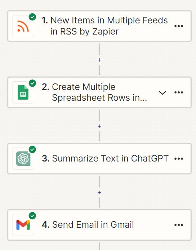Image resolution: width=196 pixels, height=250 pixels.
Task: Expand the Create Multiple Spreadsheet Rows chevron
Action: (x=162, y=93)
